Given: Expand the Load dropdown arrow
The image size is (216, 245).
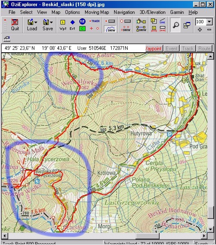Looking at the screenshot, I should click(x=36, y=22).
